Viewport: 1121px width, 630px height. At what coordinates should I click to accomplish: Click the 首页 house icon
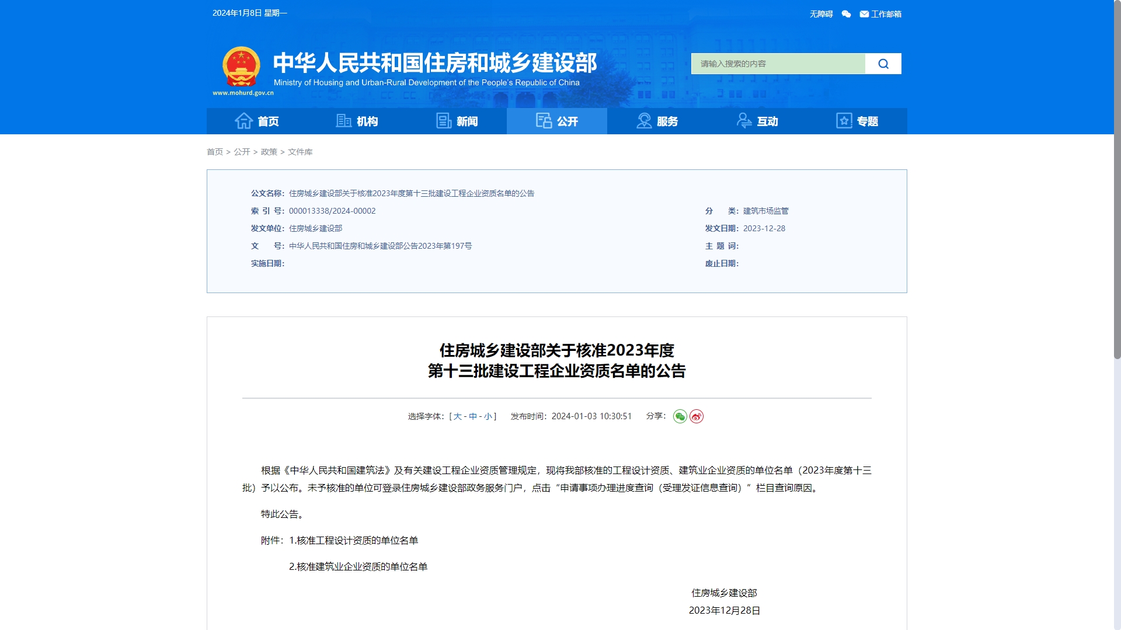coord(243,121)
